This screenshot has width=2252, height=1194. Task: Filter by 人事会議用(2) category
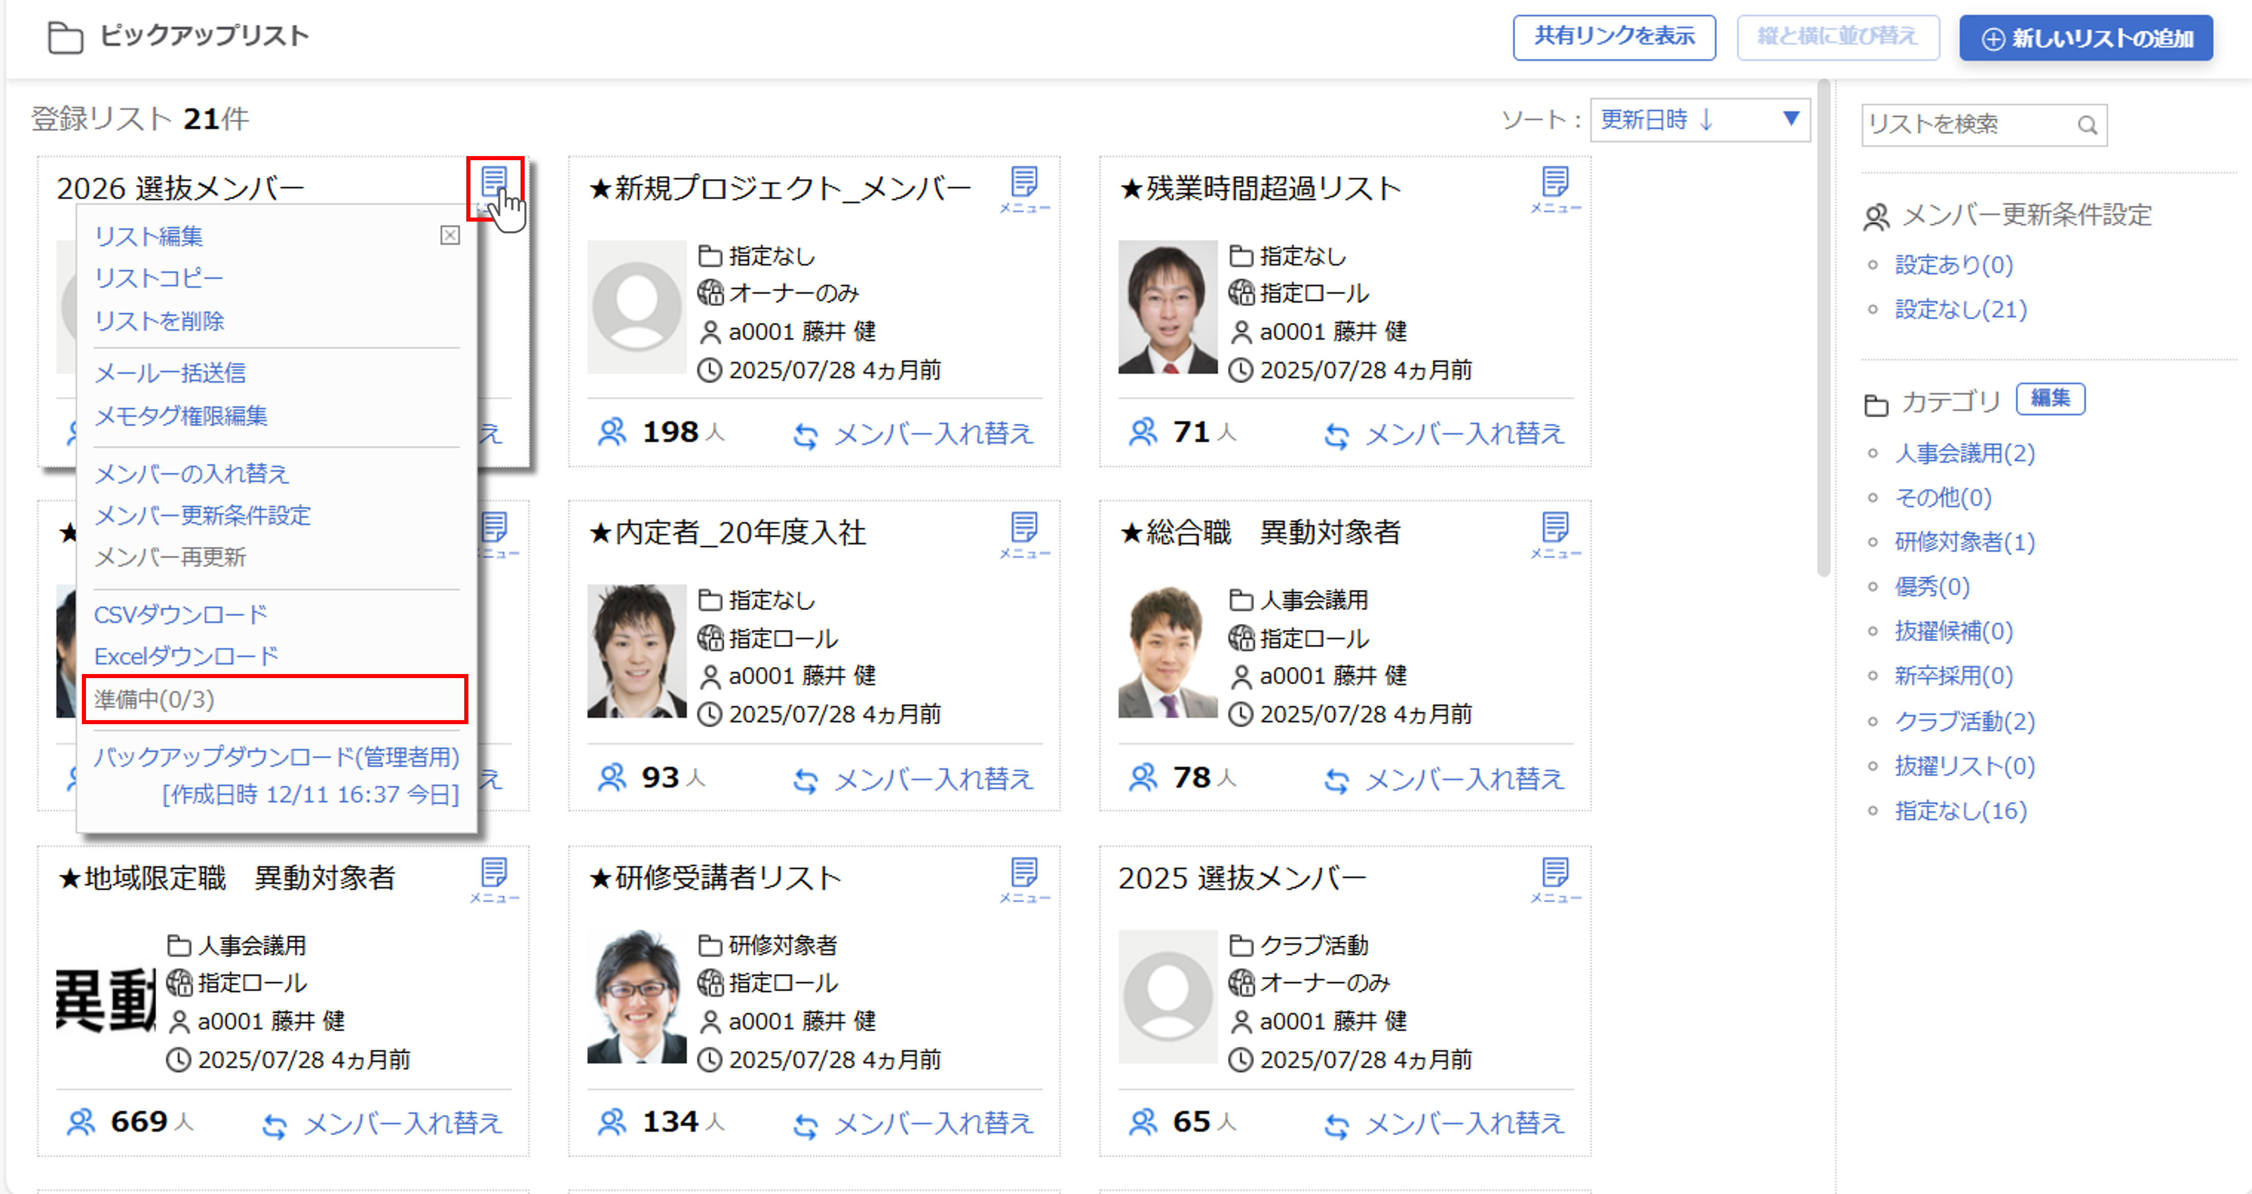1963,453
